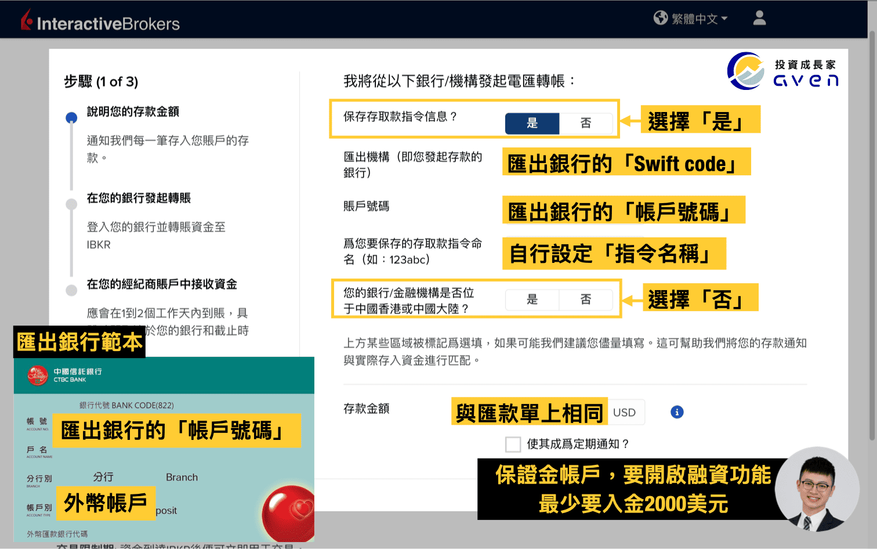The height and width of the screenshot is (549, 877).
Task: Select the first step progress dot
Action: [71, 117]
